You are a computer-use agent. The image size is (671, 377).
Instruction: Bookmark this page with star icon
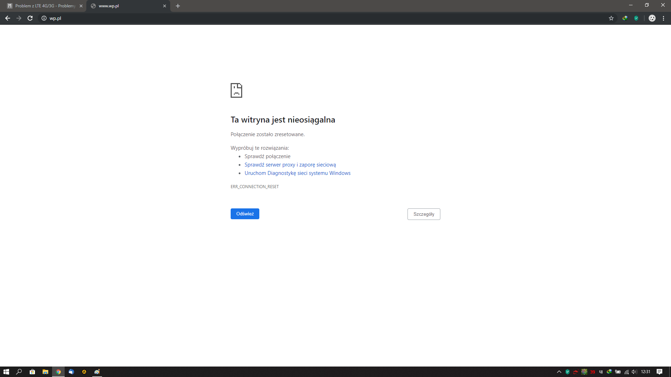pyautogui.click(x=611, y=18)
